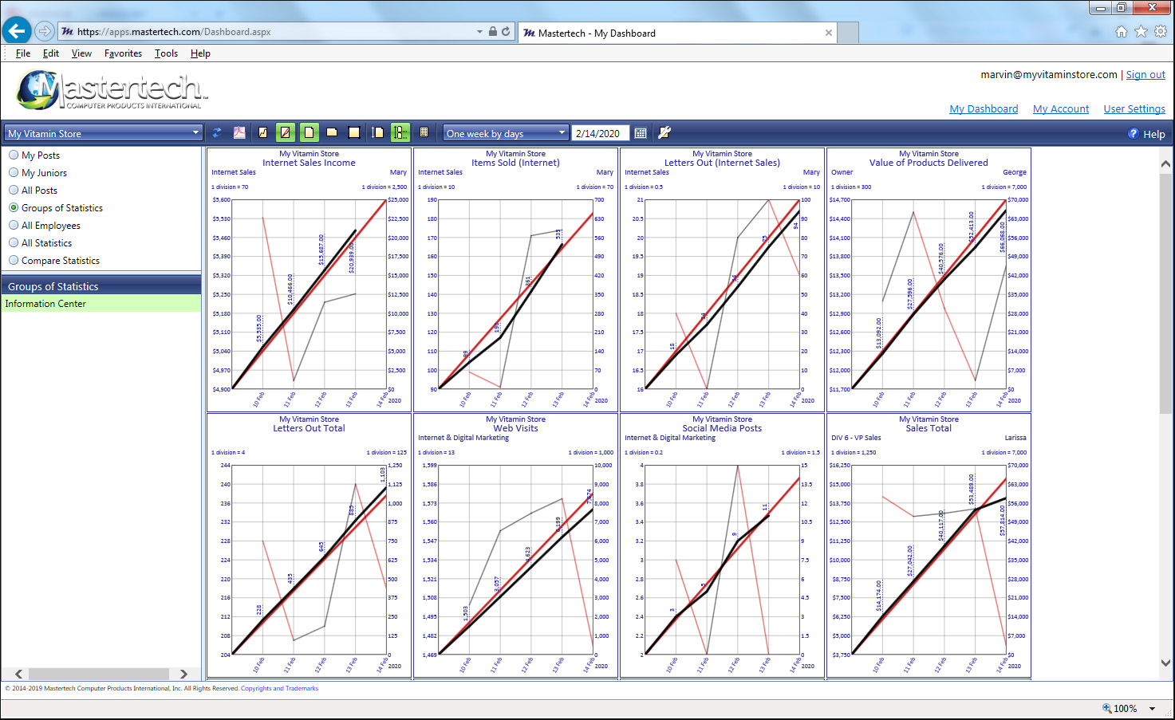Reload page with address bar refresh icon
The width and height of the screenshot is (1175, 720).
click(x=506, y=32)
